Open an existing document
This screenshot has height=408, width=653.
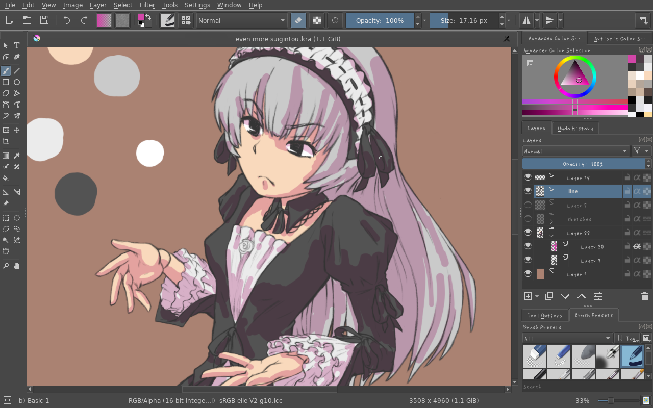pyautogui.click(x=27, y=20)
